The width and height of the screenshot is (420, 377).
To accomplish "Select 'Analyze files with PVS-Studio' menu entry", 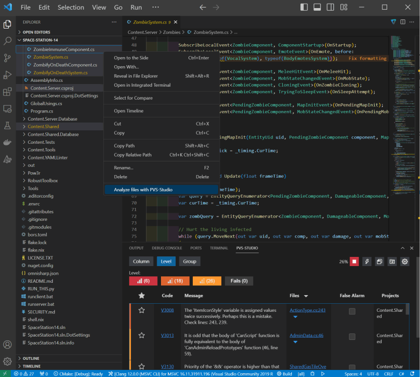I will [x=143, y=189].
